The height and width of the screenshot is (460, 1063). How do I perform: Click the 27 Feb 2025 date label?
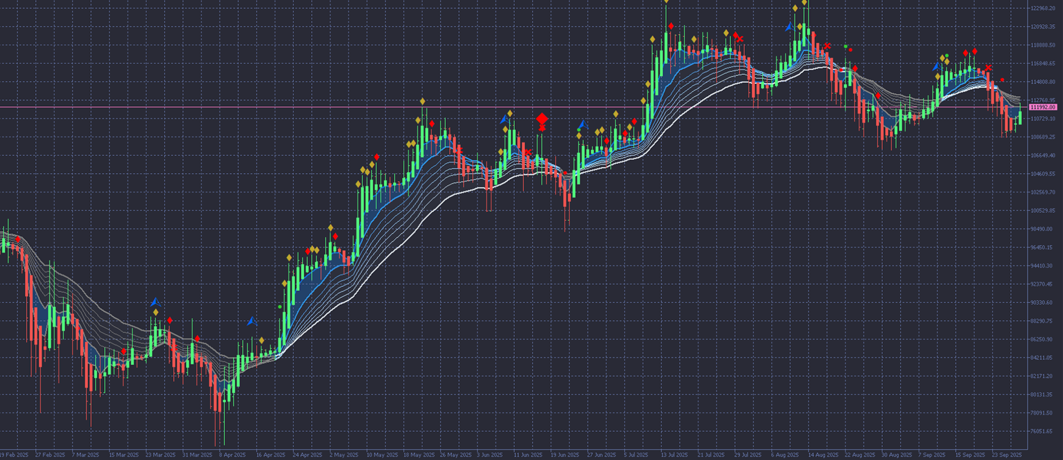pos(50,455)
